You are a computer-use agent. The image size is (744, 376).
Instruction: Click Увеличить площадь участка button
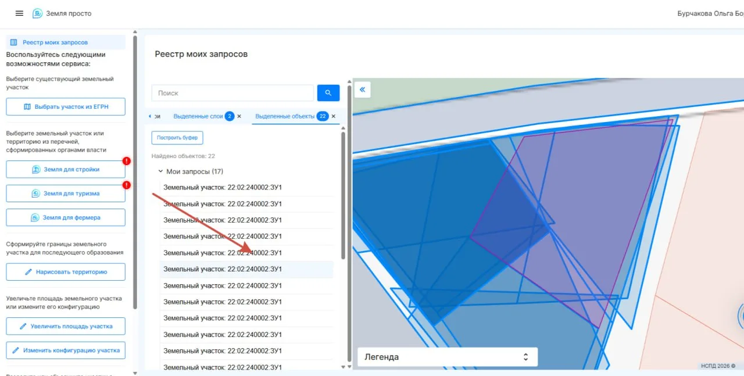click(66, 326)
